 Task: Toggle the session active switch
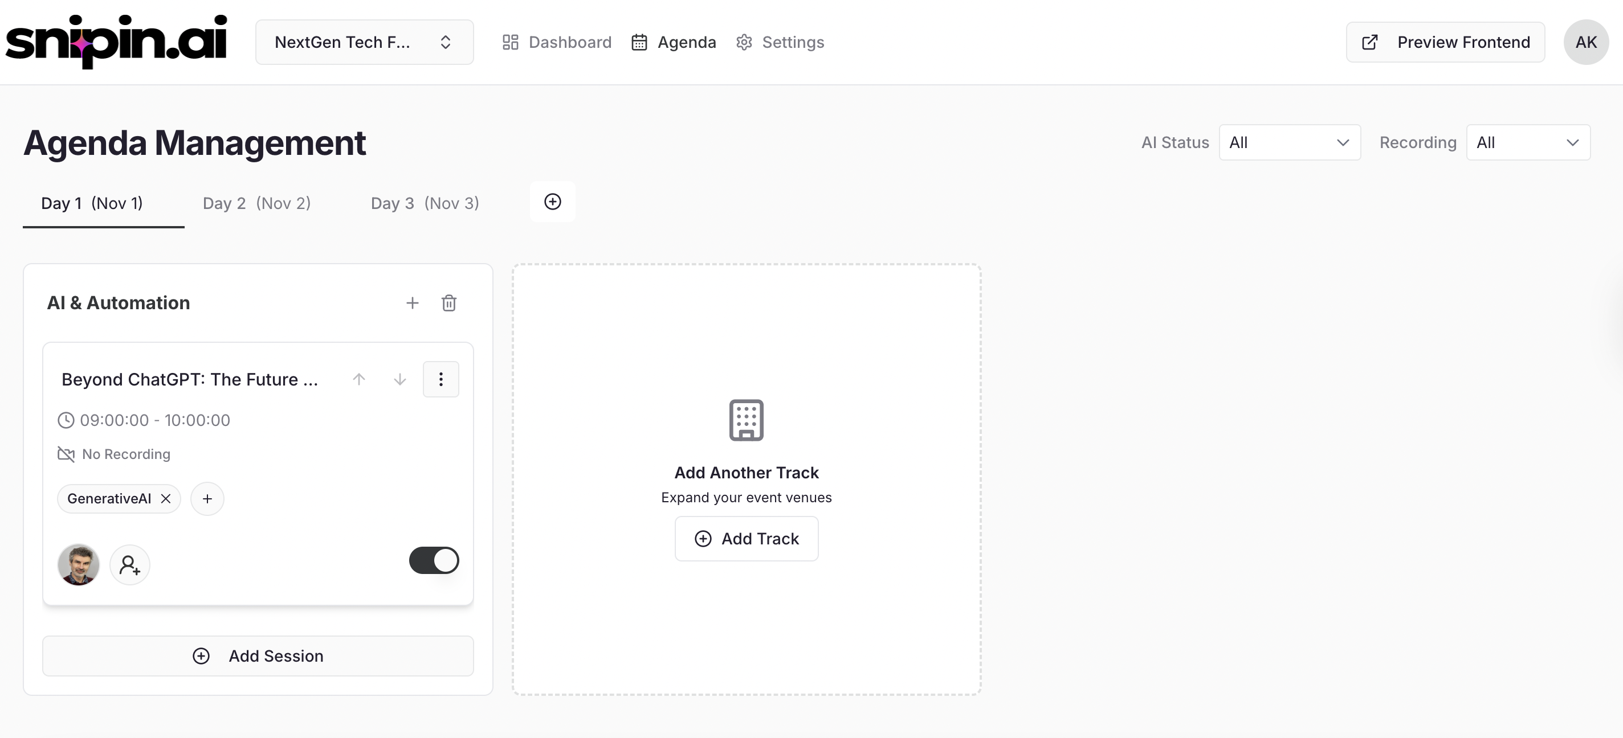(x=434, y=560)
